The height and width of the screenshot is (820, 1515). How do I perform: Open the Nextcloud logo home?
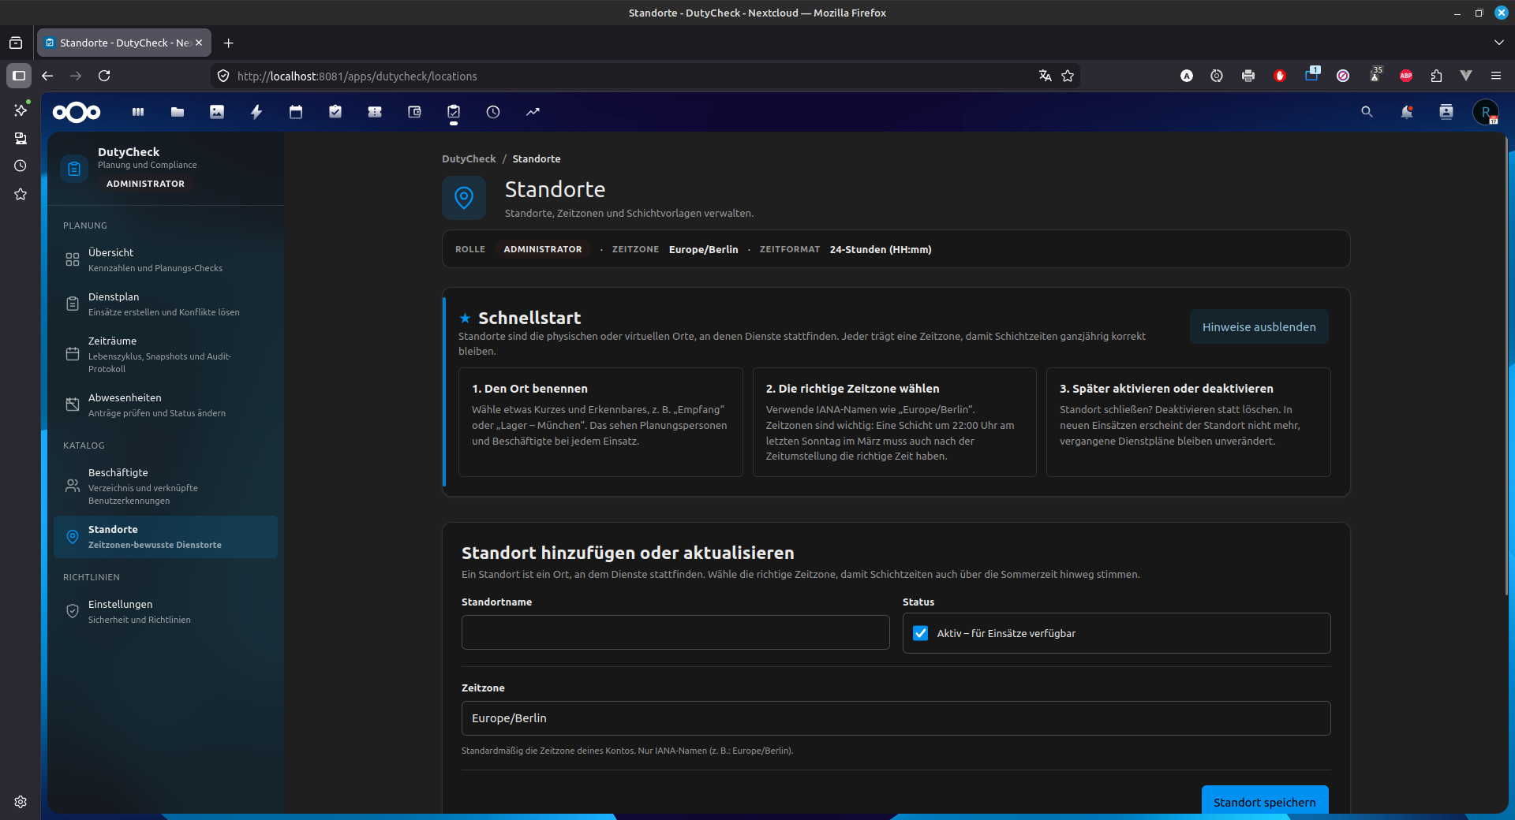77,112
